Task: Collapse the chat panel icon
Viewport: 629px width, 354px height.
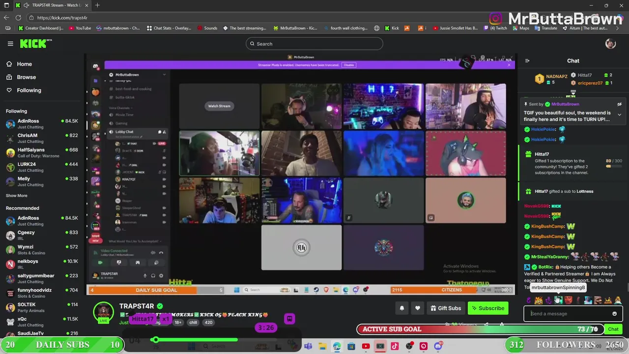Action: tap(527, 61)
